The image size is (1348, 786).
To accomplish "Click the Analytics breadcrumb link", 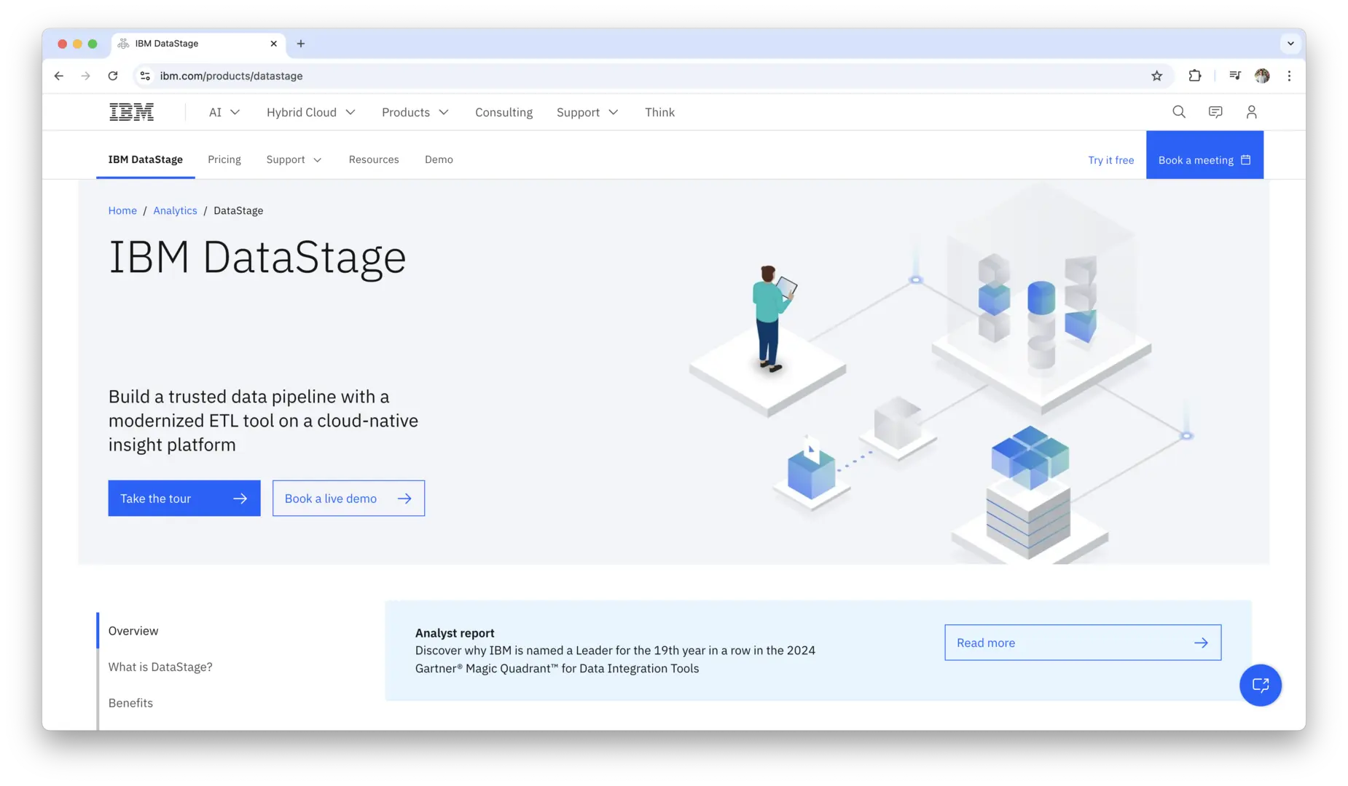I will [x=175, y=210].
